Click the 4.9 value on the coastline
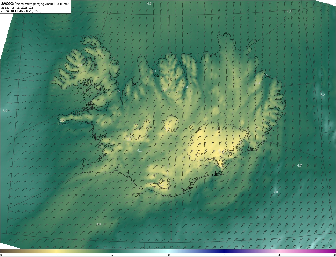The width and height of the screenshot is (336, 257). click(x=266, y=75)
